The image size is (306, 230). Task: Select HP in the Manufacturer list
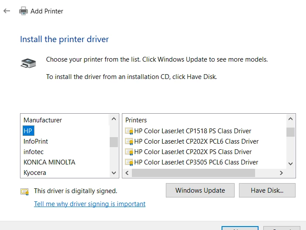click(x=28, y=131)
